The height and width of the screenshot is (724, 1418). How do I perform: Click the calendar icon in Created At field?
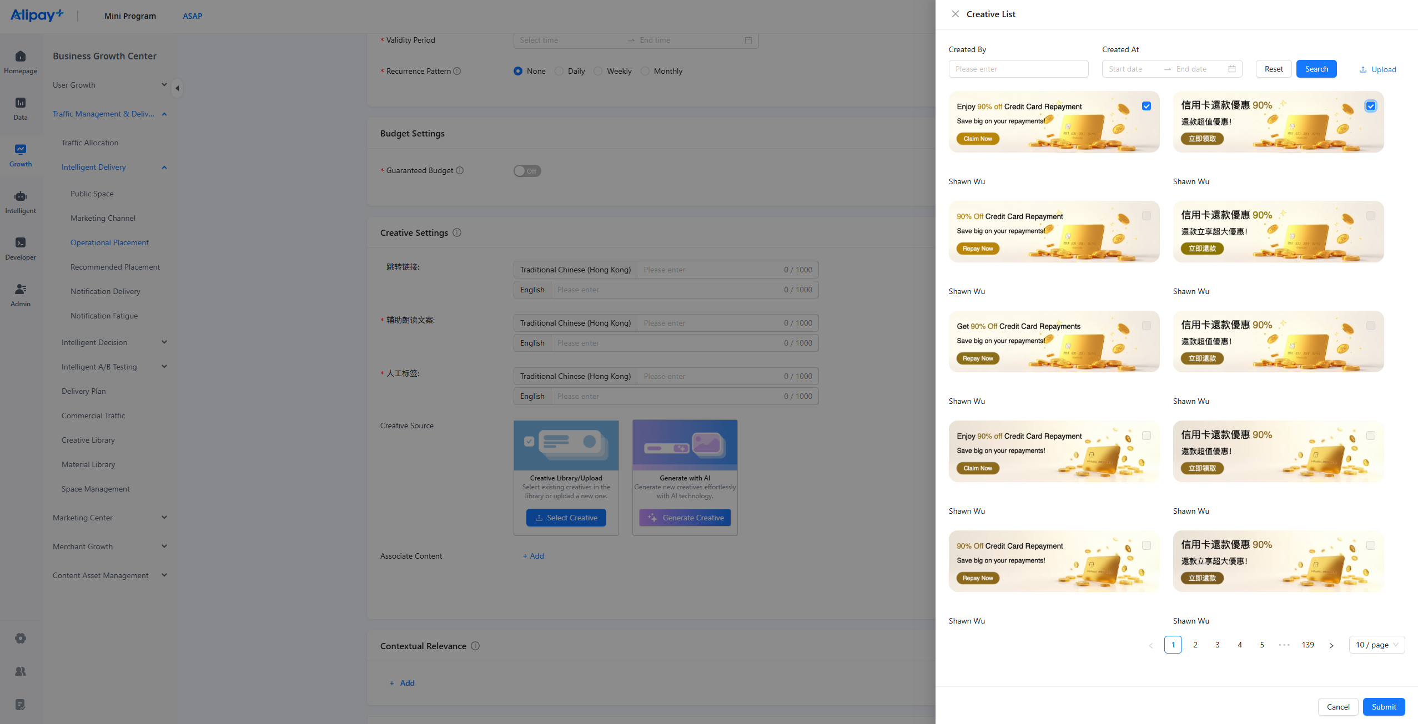pos(1232,69)
